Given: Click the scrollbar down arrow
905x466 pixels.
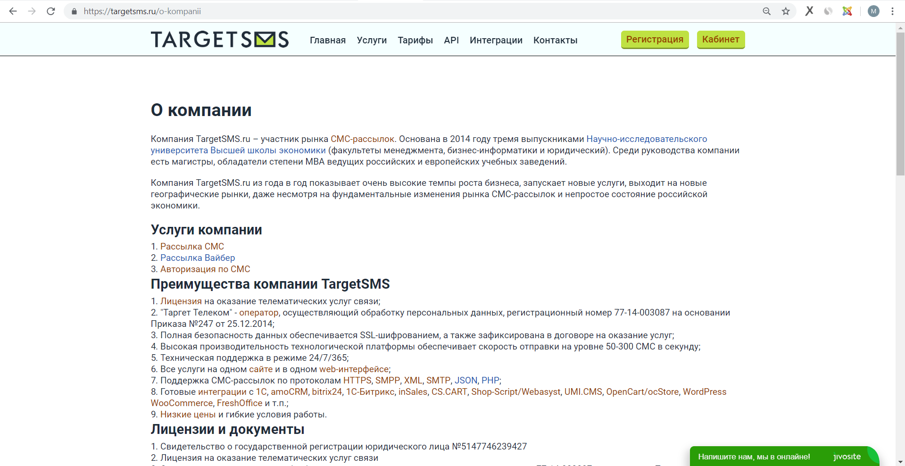Looking at the screenshot, I should [900, 462].
